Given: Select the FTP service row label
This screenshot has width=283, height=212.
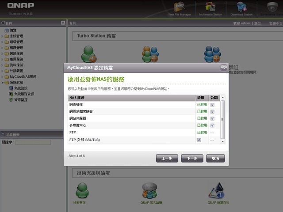Looking at the screenshot, I should click(73, 132).
